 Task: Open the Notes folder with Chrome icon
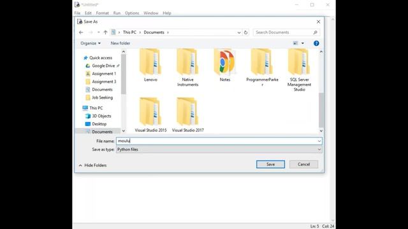(225, 65)
